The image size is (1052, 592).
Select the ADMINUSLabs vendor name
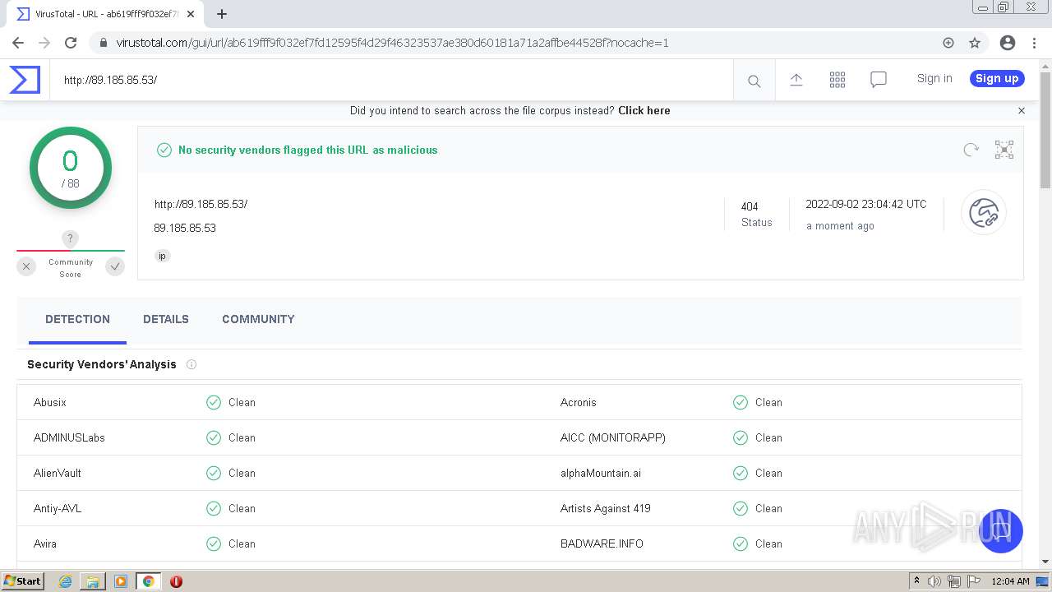[69, 437]
